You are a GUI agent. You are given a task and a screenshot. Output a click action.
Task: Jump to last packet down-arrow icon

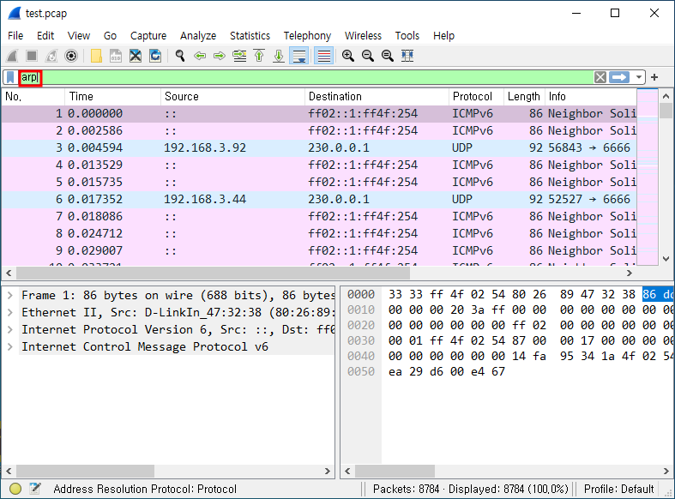[279, 56]
